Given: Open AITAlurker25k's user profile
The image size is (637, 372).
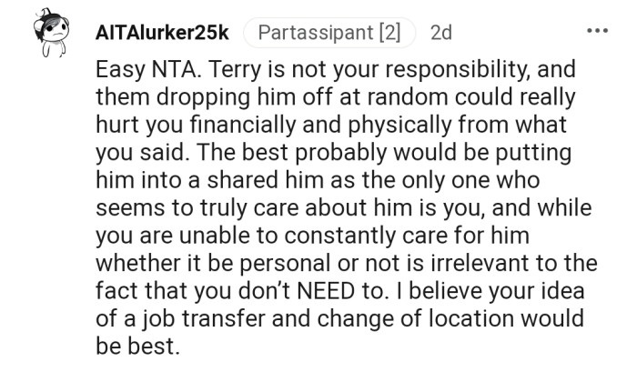Looking at the screenshot, I should [x=161, y=34].
